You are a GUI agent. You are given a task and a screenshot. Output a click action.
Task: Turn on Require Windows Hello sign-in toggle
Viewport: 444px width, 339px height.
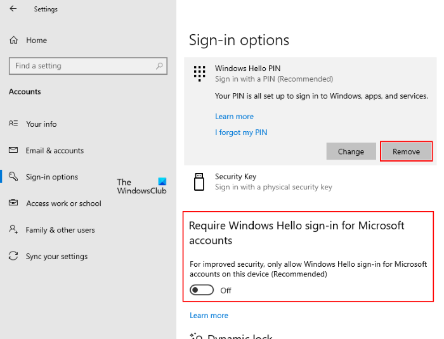click(202, 290)
